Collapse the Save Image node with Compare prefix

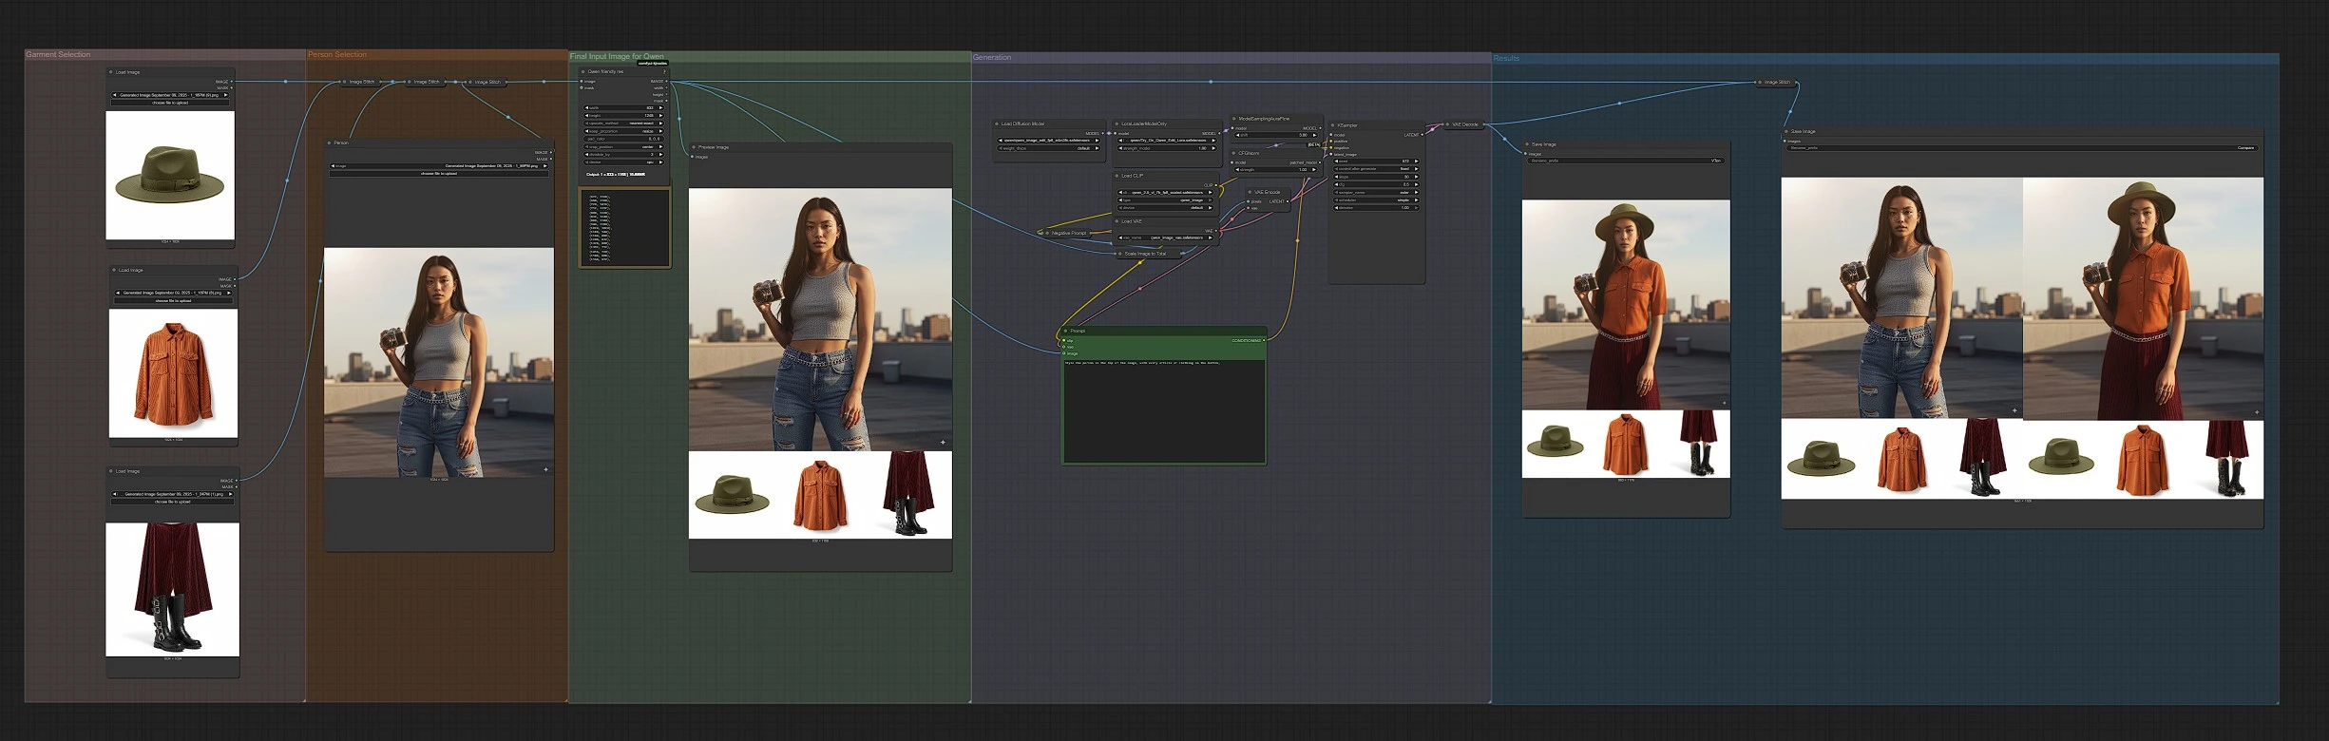pyautogui.click(x=1786, y=131)
